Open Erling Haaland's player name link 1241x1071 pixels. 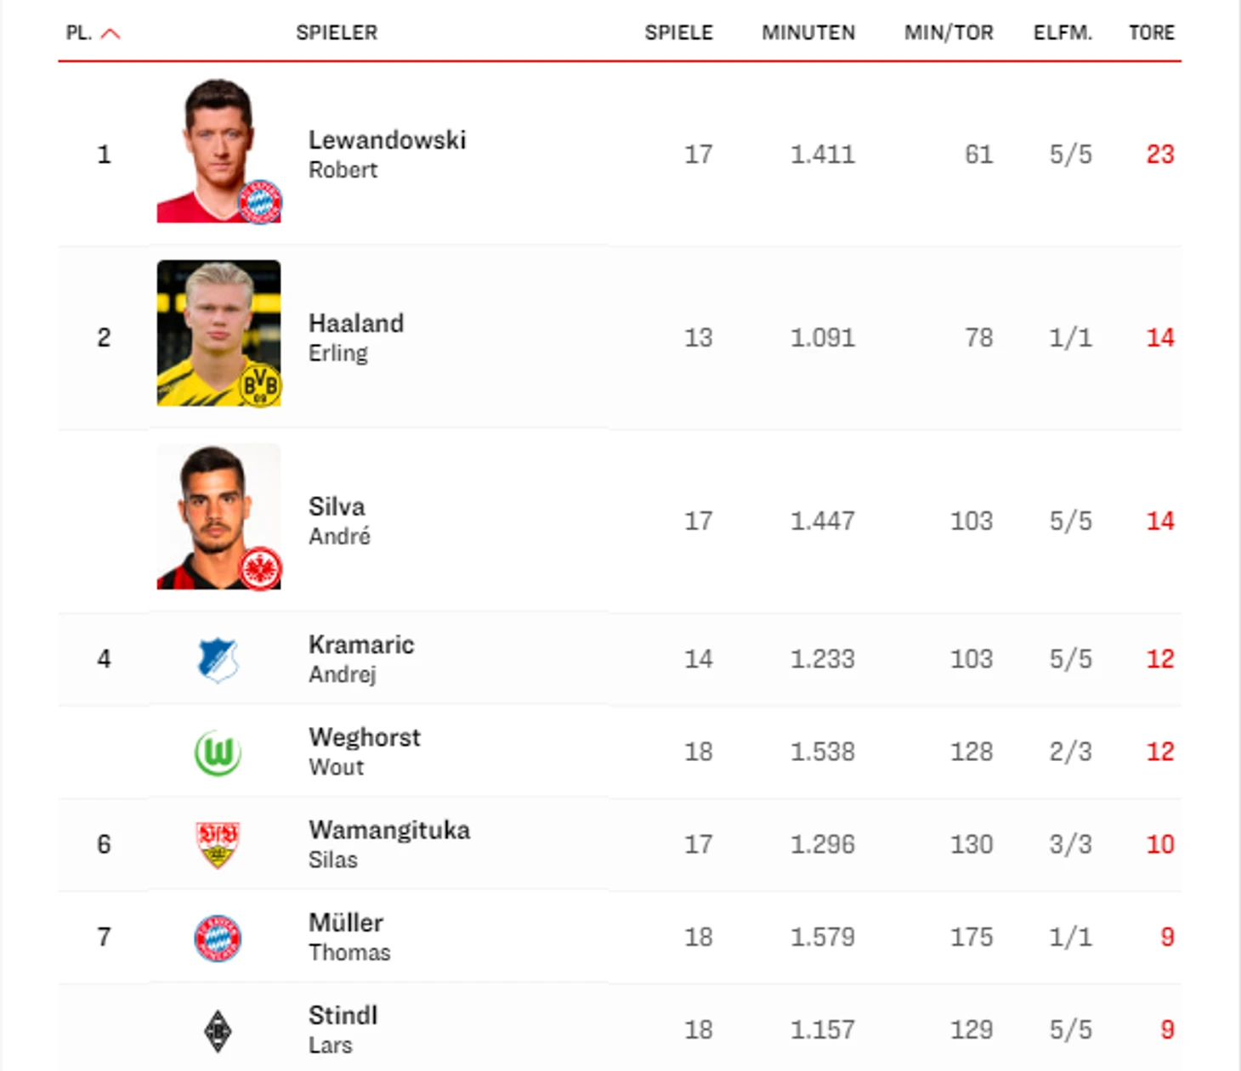point(355,324)
